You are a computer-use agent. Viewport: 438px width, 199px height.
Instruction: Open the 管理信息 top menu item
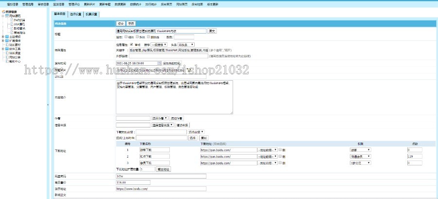[x=28, y=4]
